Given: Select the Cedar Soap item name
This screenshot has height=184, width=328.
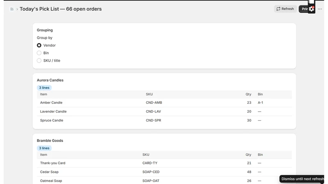Looking at the screenshot, I should pyautogui.click(x=49, y=172).
